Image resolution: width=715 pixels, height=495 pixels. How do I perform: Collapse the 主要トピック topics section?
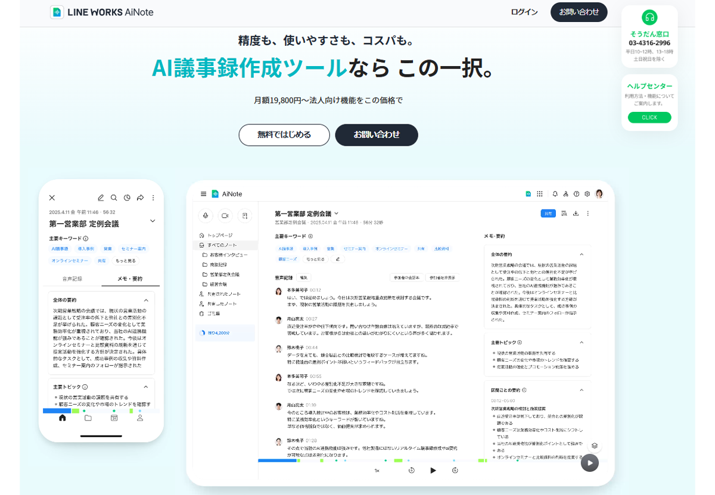pos(582,342)
